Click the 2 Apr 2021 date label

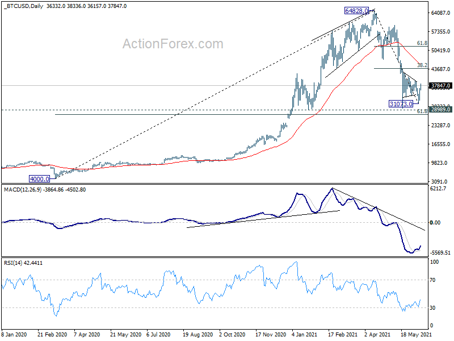point(377,335)
